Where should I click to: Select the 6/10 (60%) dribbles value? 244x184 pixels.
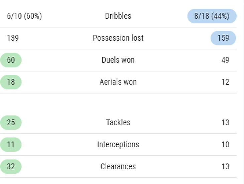tap(24, 16)
